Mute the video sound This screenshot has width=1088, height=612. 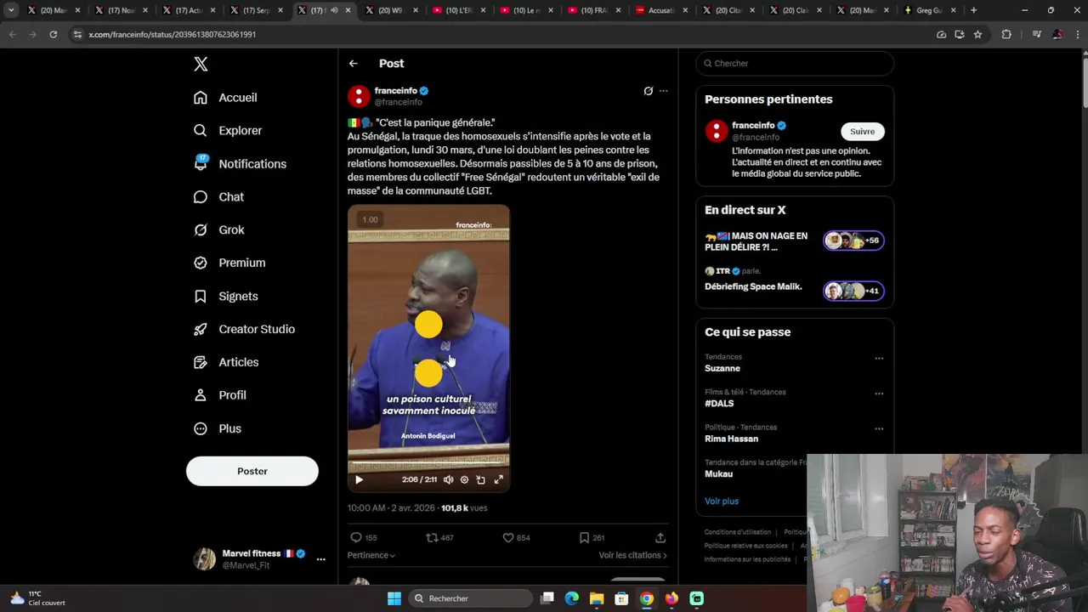448,479
